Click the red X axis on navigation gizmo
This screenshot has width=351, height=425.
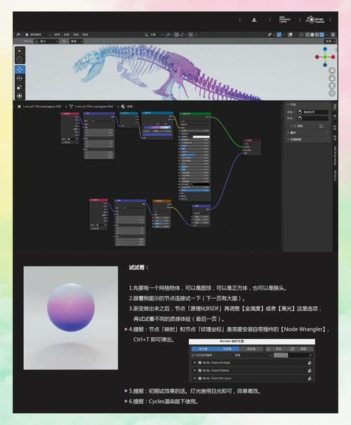tap(333, 57)
